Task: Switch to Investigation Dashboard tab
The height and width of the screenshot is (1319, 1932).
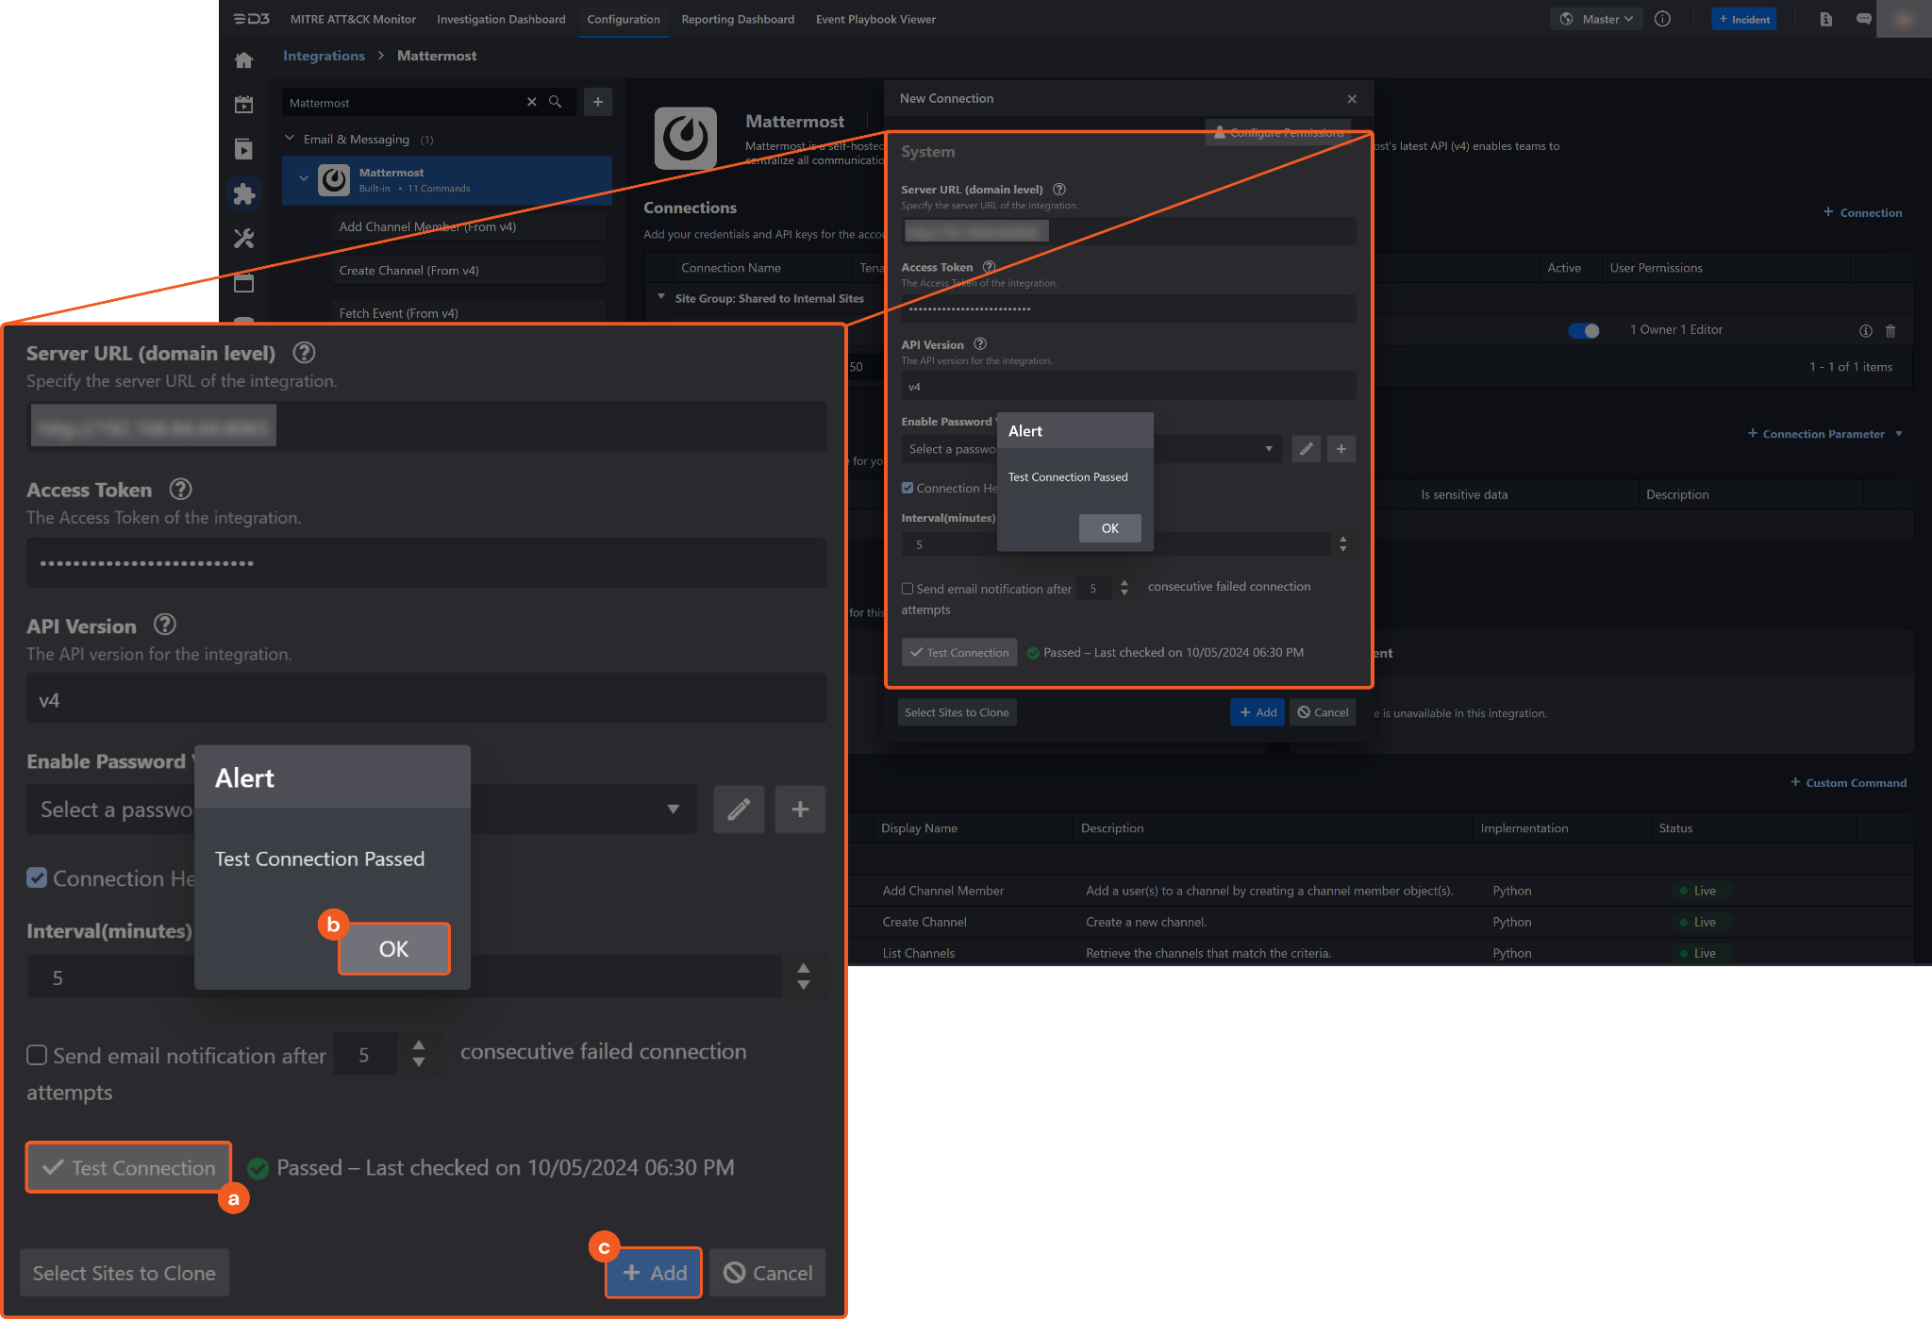Action: pos(501,19)
